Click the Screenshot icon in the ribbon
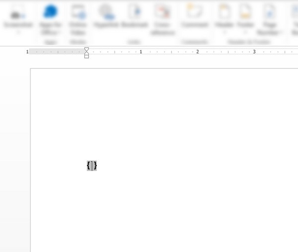This screenshot has height=252, width=298. coord(17,12)
